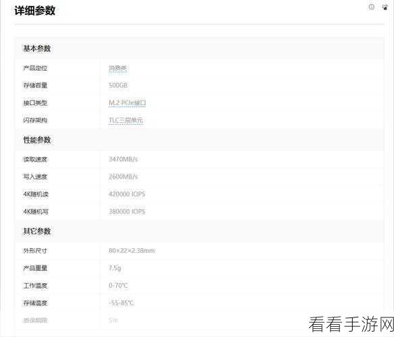The width and height of the screenshot is (394, 337).
Task: Click the -55-85℃ storage temperature value
Action: pos(121,303)
